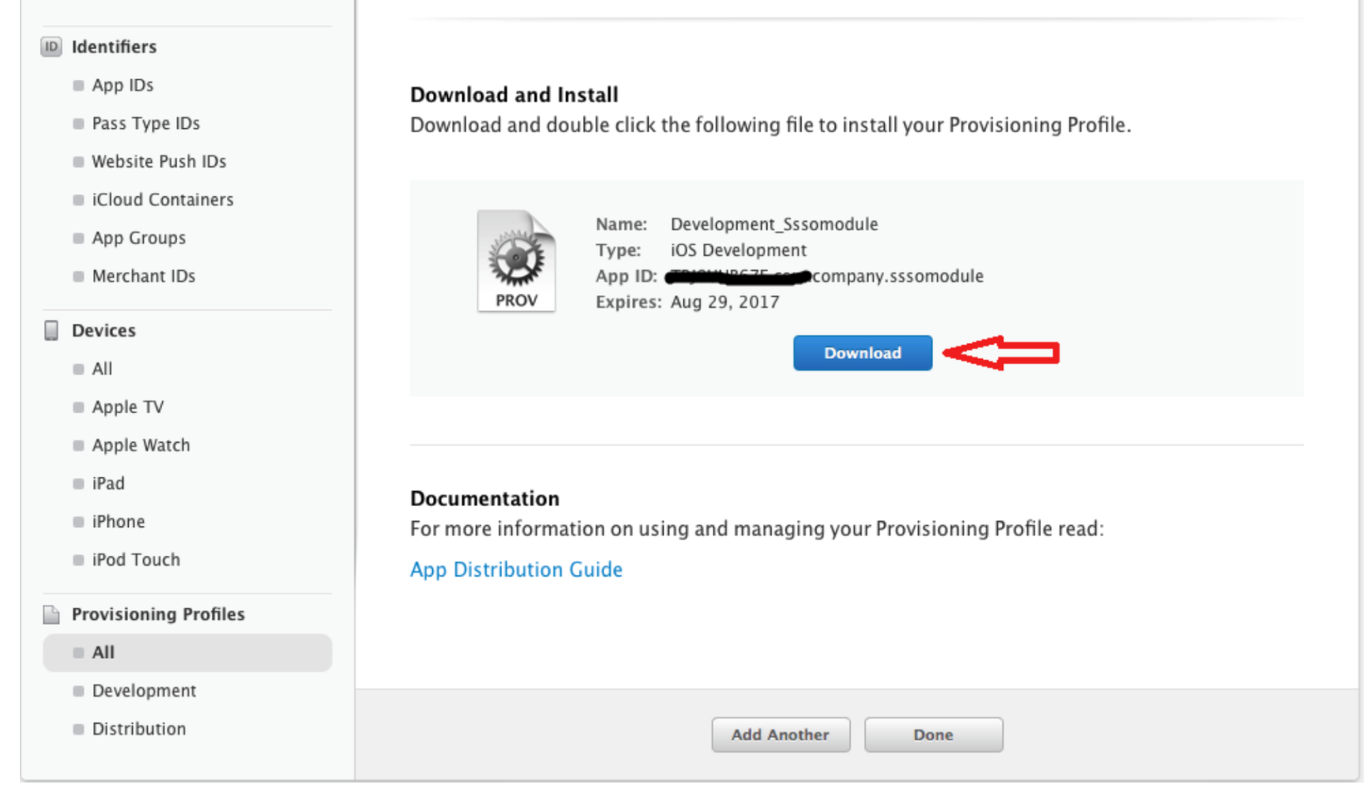Show Development provisioning profiles
The height and width of the screenshot is (797, 1371).
144,691
